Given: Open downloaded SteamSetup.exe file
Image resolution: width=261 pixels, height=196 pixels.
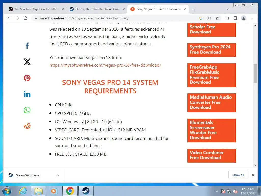Looking at the screenshot, I should click(28, 175).
